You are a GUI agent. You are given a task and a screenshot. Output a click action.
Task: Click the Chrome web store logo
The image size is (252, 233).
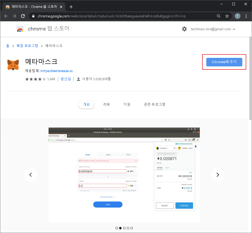(x=20, y=29)
